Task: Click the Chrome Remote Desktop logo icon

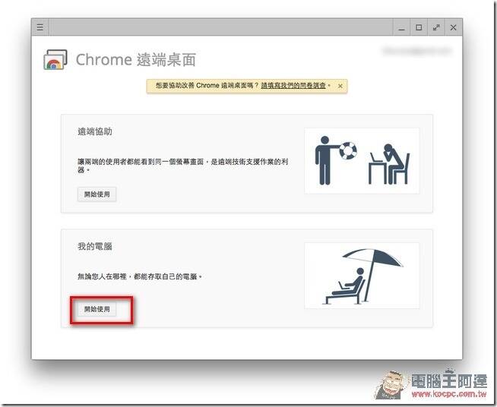Action: [x=55, y=59]
